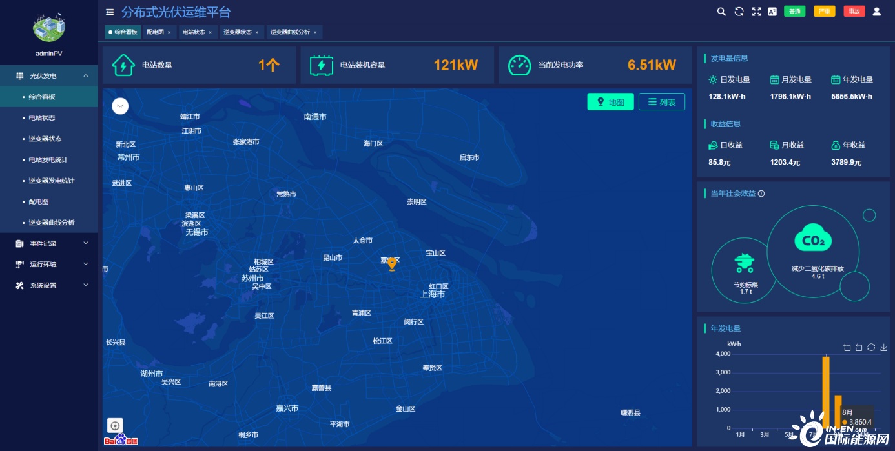Viewport: 895px width, 451px height.
Task: Open the user profile icon
Action: (x=876, y=12)
